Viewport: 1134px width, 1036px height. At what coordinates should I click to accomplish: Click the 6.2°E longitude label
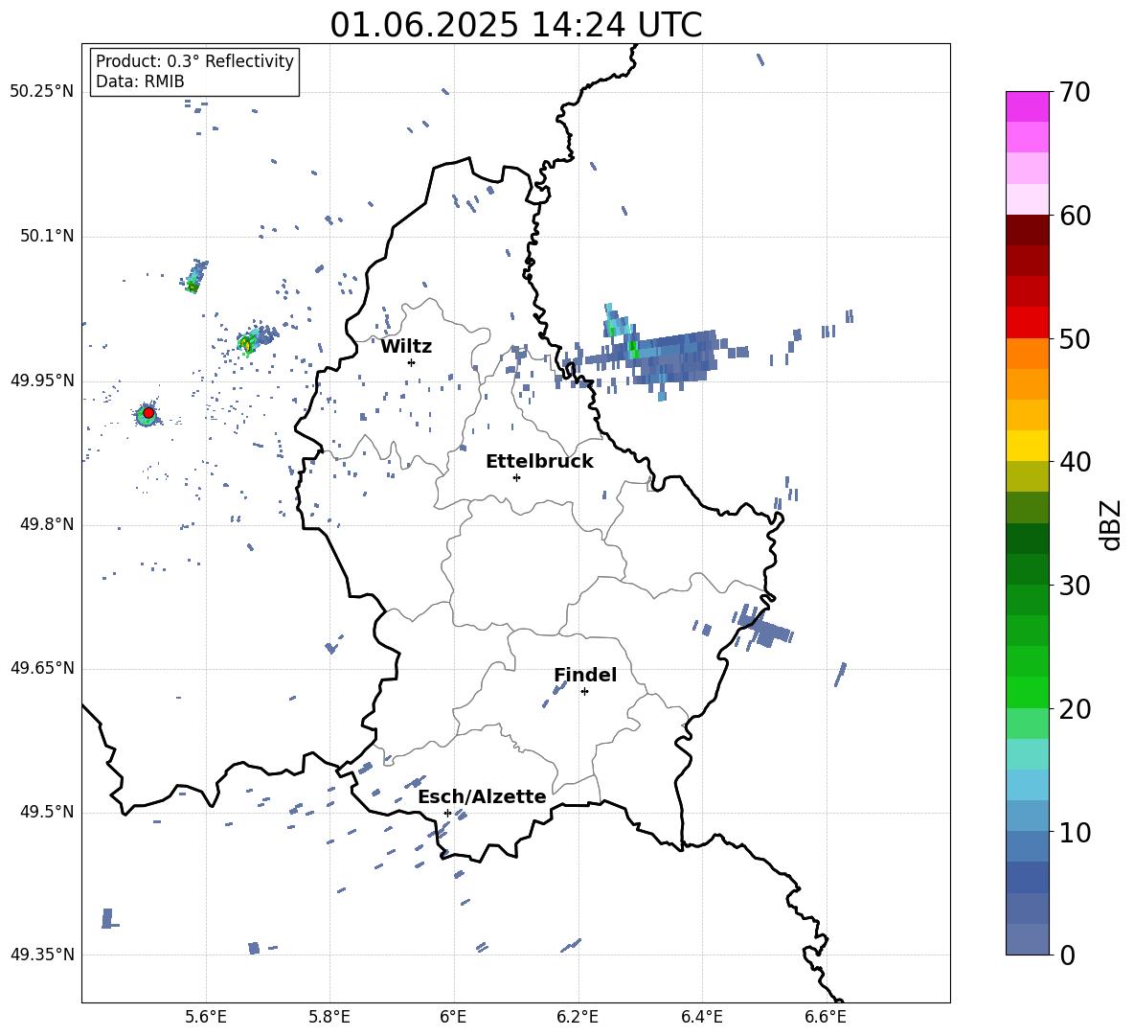coord(578,1017)
